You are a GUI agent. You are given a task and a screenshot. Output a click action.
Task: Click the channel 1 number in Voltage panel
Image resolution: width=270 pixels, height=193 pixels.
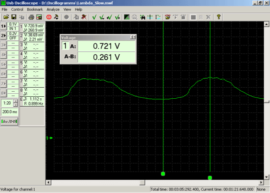pos(65,46)
